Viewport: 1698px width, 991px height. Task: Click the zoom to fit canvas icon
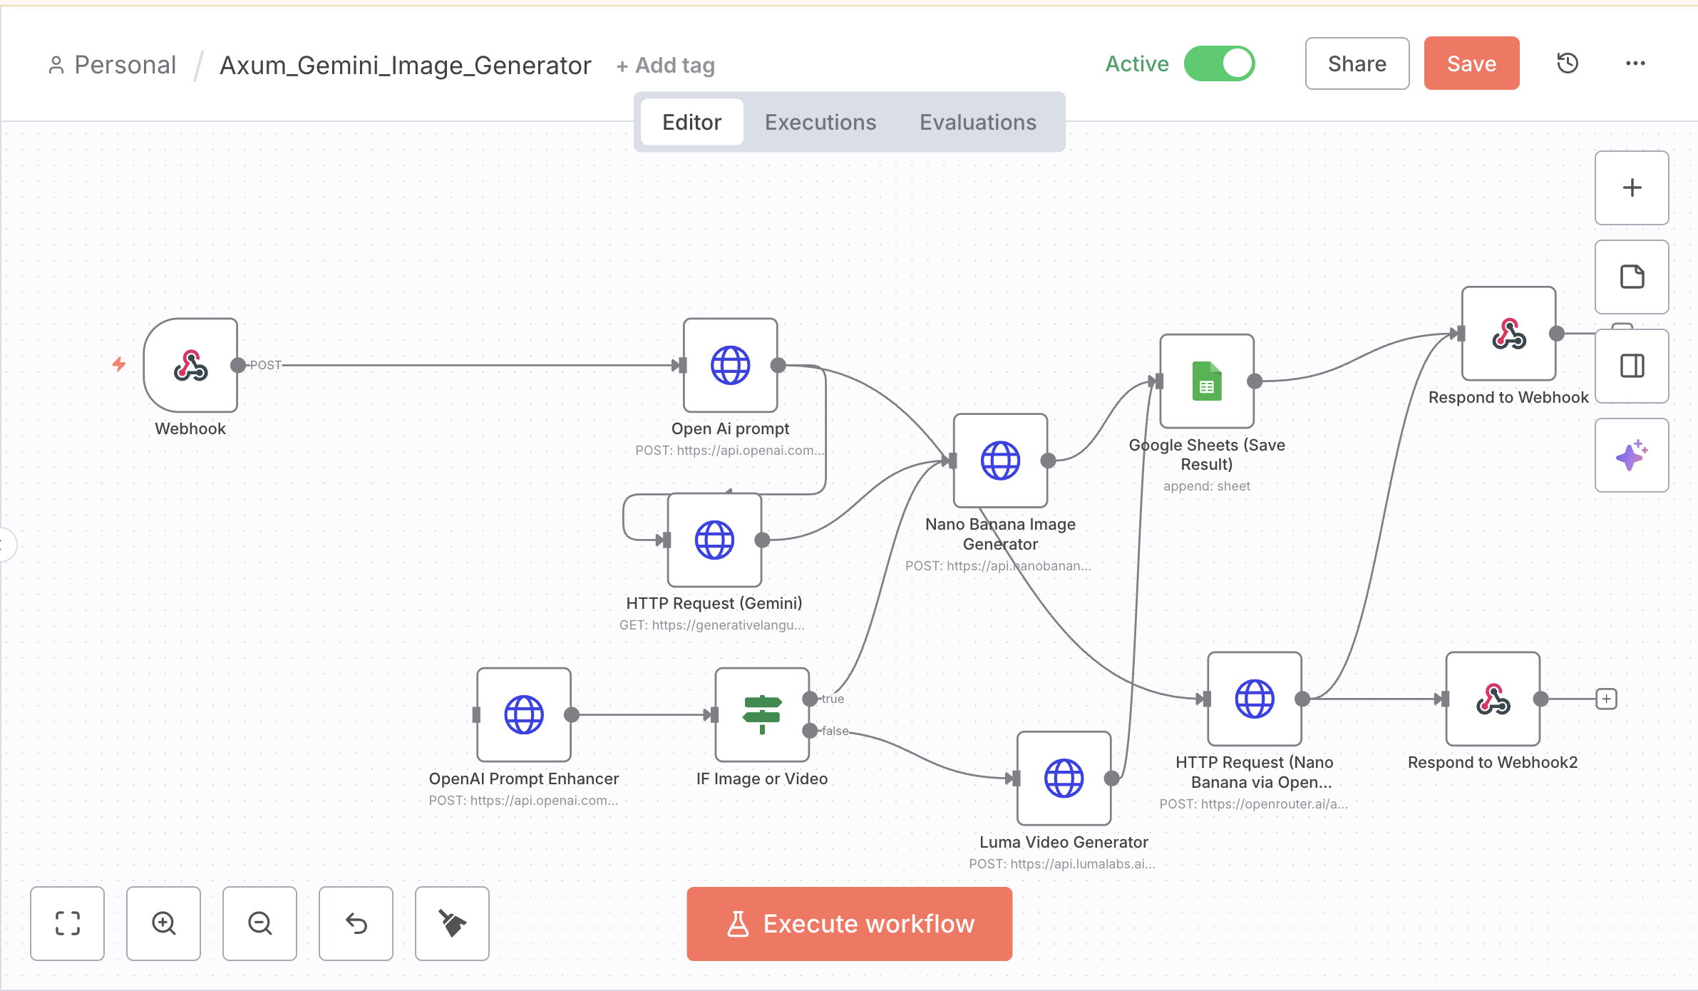[x=67, y=923]
